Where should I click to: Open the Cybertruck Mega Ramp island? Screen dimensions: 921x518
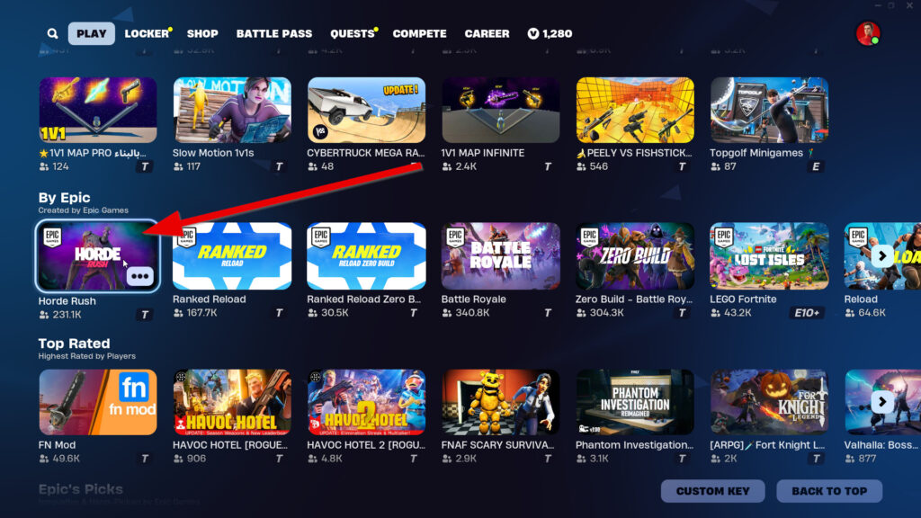click(367, 110)
